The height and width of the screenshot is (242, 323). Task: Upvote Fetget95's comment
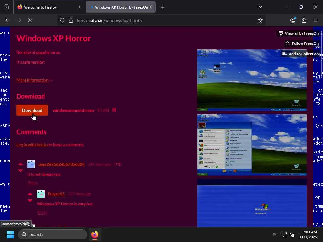(30, 194)
